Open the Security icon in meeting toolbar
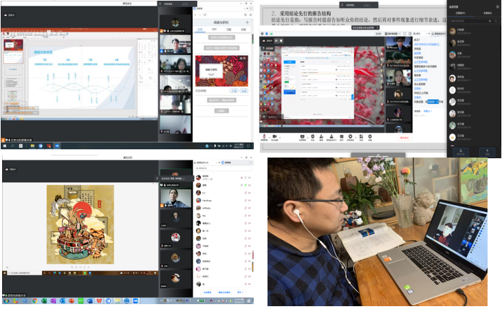This screenshot has height=311, width=502. coord(312,136)
